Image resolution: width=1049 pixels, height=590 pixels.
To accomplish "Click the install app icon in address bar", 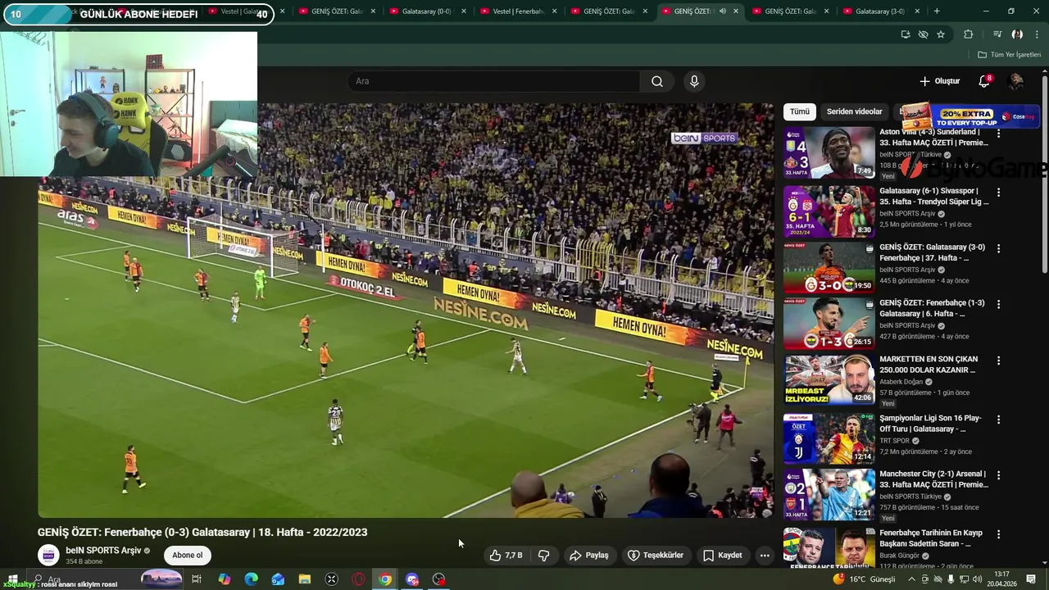I will (x=905, y=34).
